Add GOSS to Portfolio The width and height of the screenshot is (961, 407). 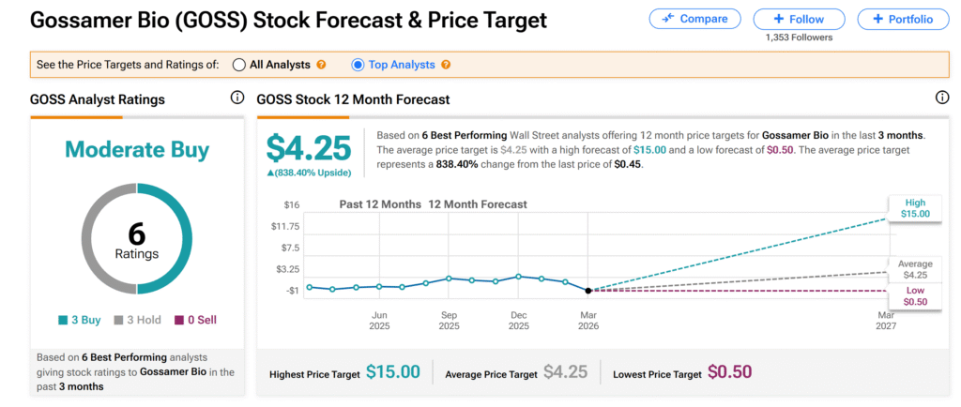[902, 19]
